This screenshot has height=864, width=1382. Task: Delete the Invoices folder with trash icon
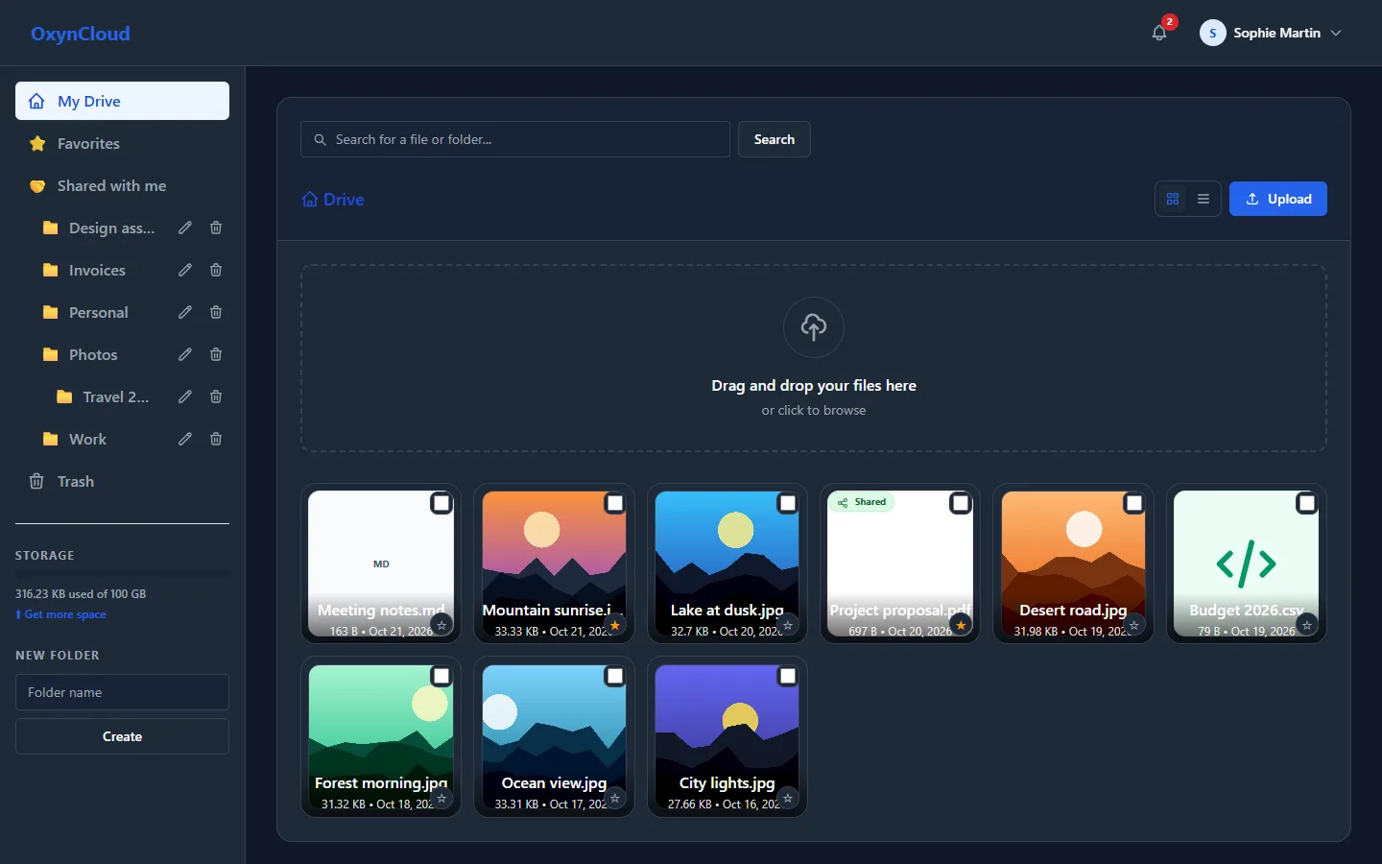pyautogui.click(x=216, y=270)
